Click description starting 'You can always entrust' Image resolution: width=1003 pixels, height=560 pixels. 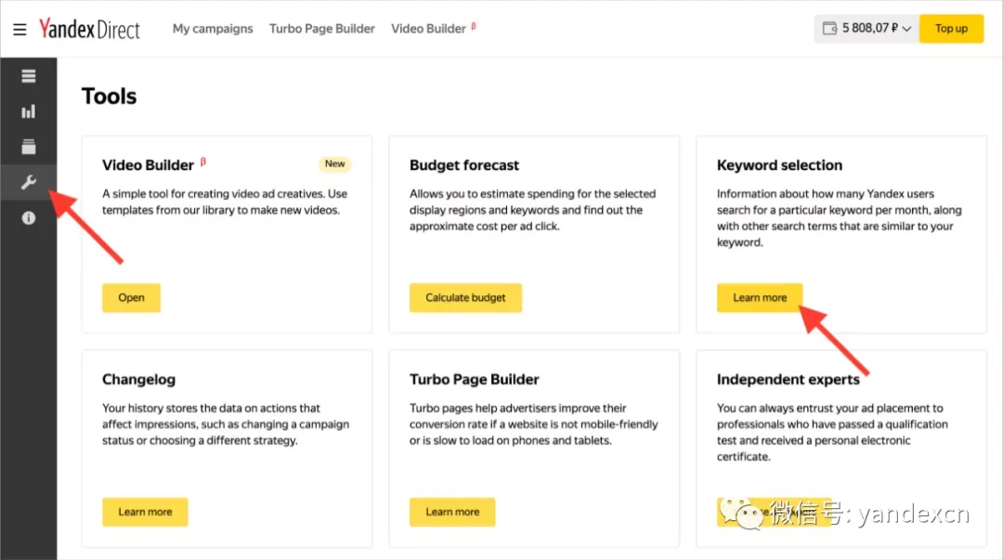(x=832, y=433)
